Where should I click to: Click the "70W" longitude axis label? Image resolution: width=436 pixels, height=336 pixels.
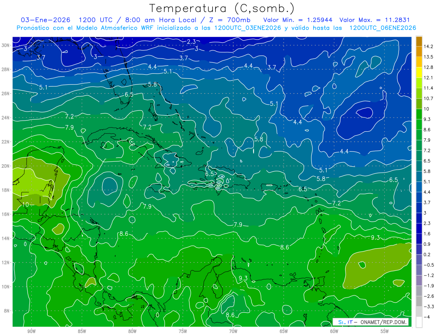tap(233, 331)
